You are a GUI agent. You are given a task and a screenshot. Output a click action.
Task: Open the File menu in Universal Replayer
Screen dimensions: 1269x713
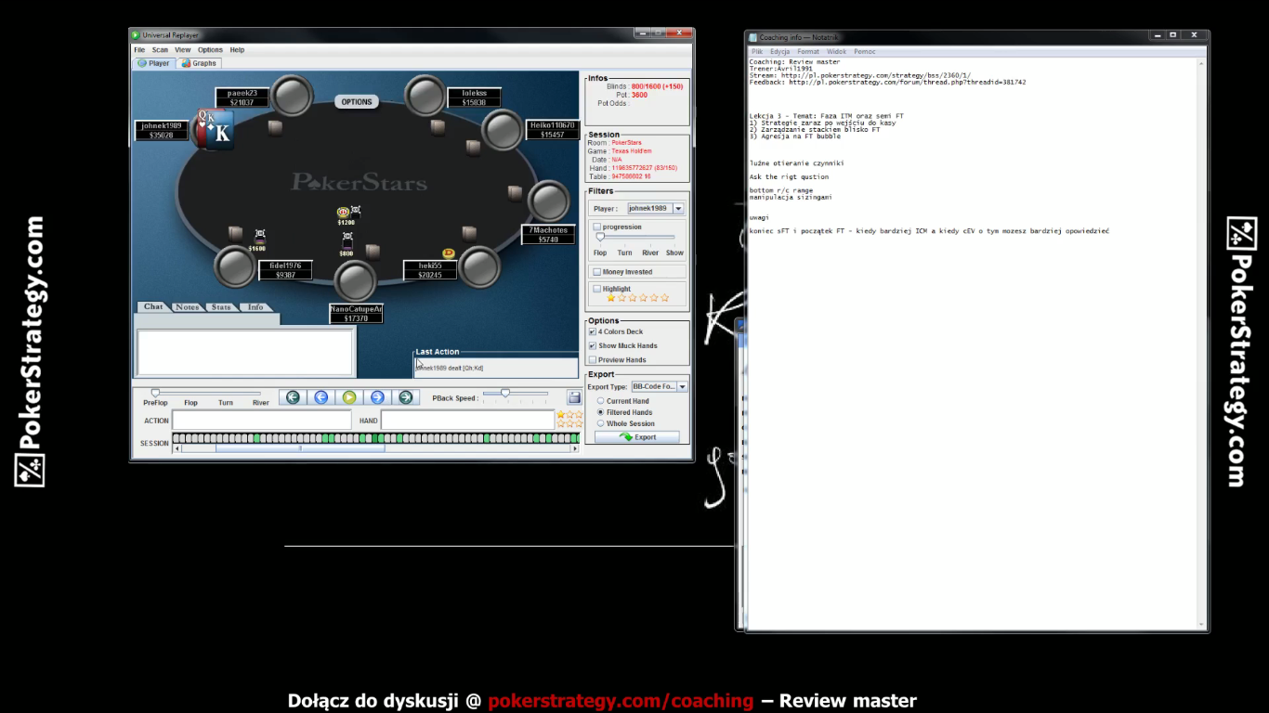coord(139,50)
